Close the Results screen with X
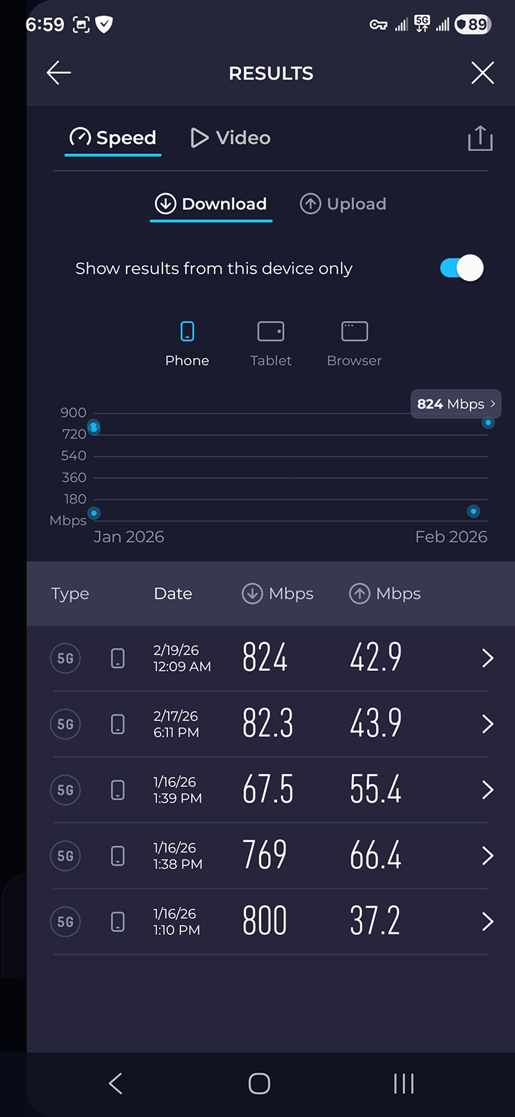This screenshot has height=1117, width=515. [482, 73]
